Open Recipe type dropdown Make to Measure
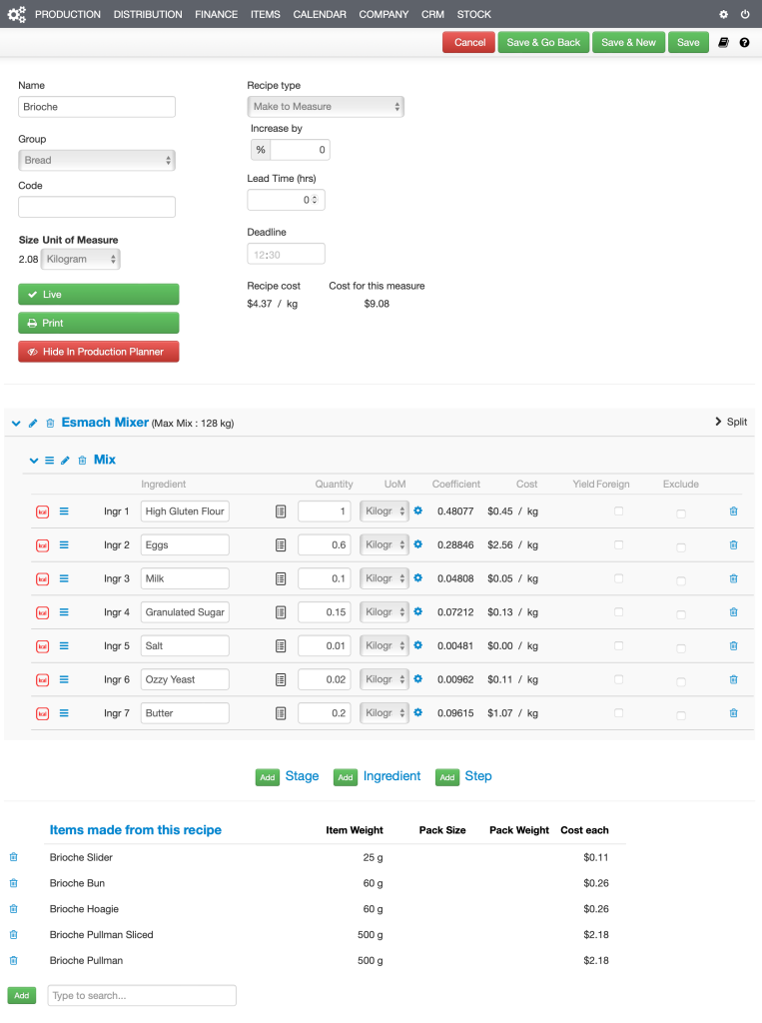 coord(326,106)
